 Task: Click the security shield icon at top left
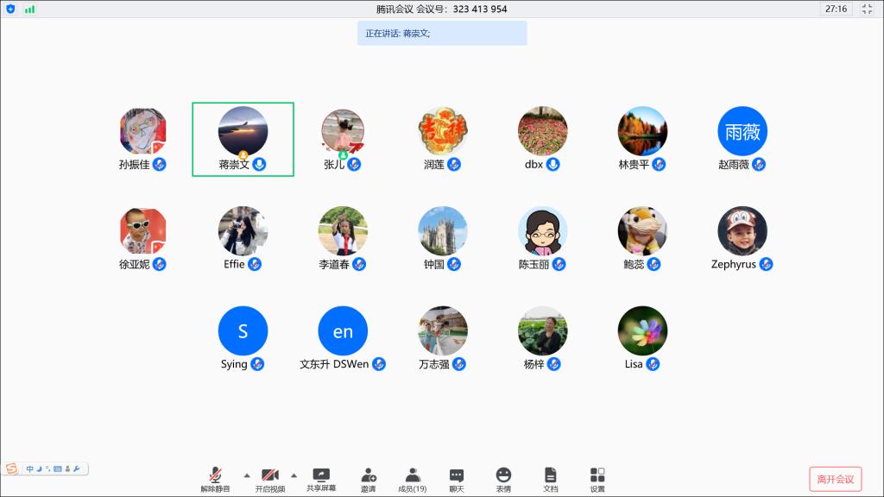[10, 9]
